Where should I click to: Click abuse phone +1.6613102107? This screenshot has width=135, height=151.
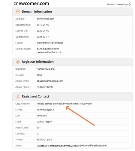[x=45, y=87]
